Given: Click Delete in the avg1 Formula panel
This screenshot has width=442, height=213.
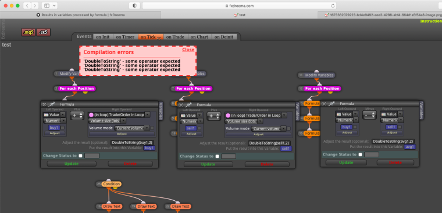Looking at the screenshot, I should click(395, 163).
